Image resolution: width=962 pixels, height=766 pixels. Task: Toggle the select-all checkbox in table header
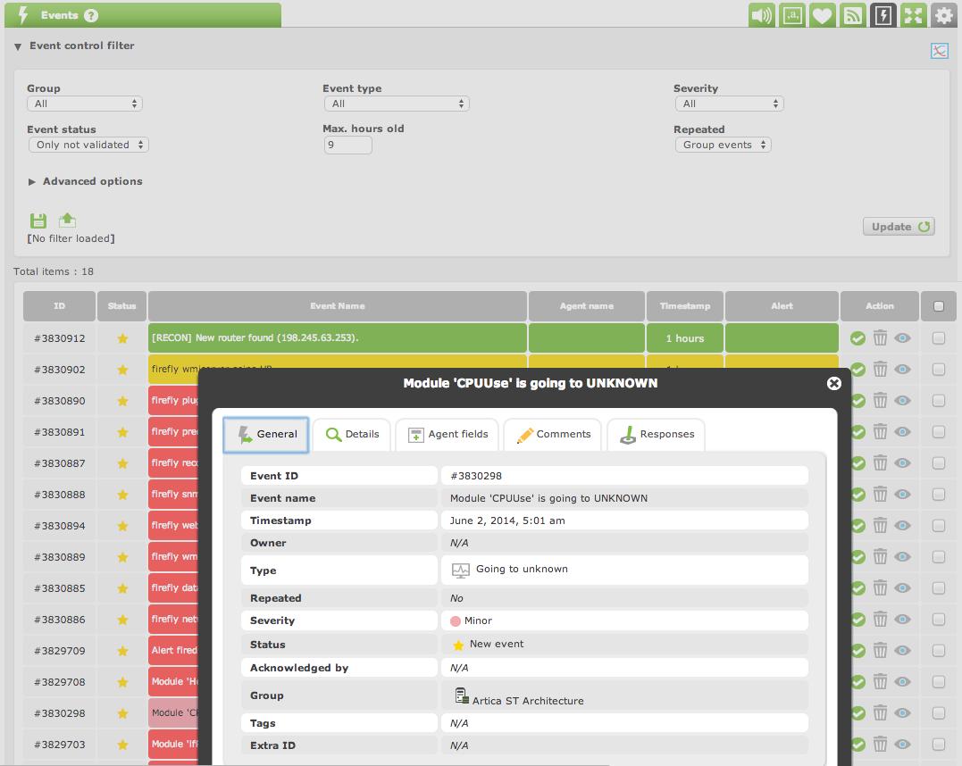coord(938,306)
